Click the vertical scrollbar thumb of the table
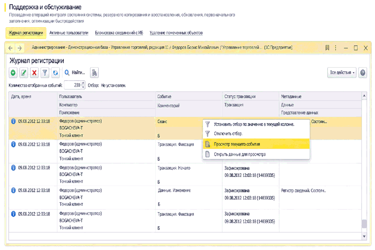 [364, 224]
